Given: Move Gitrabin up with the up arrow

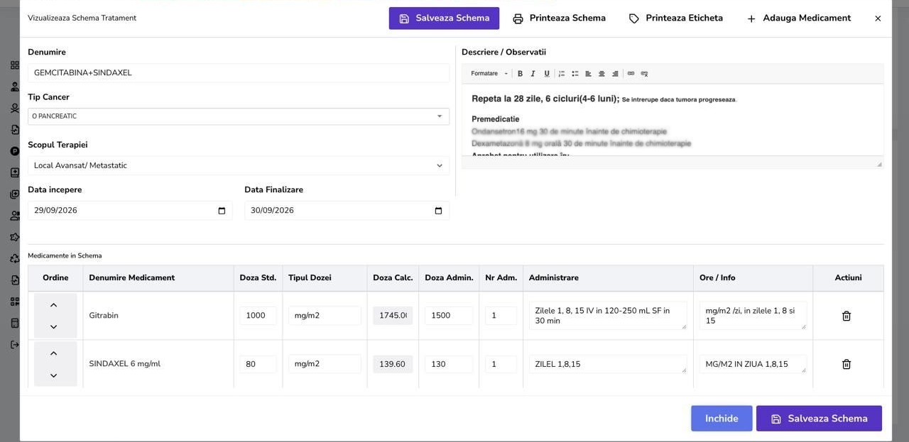Looking at the screenshot, I should point(54,305).
